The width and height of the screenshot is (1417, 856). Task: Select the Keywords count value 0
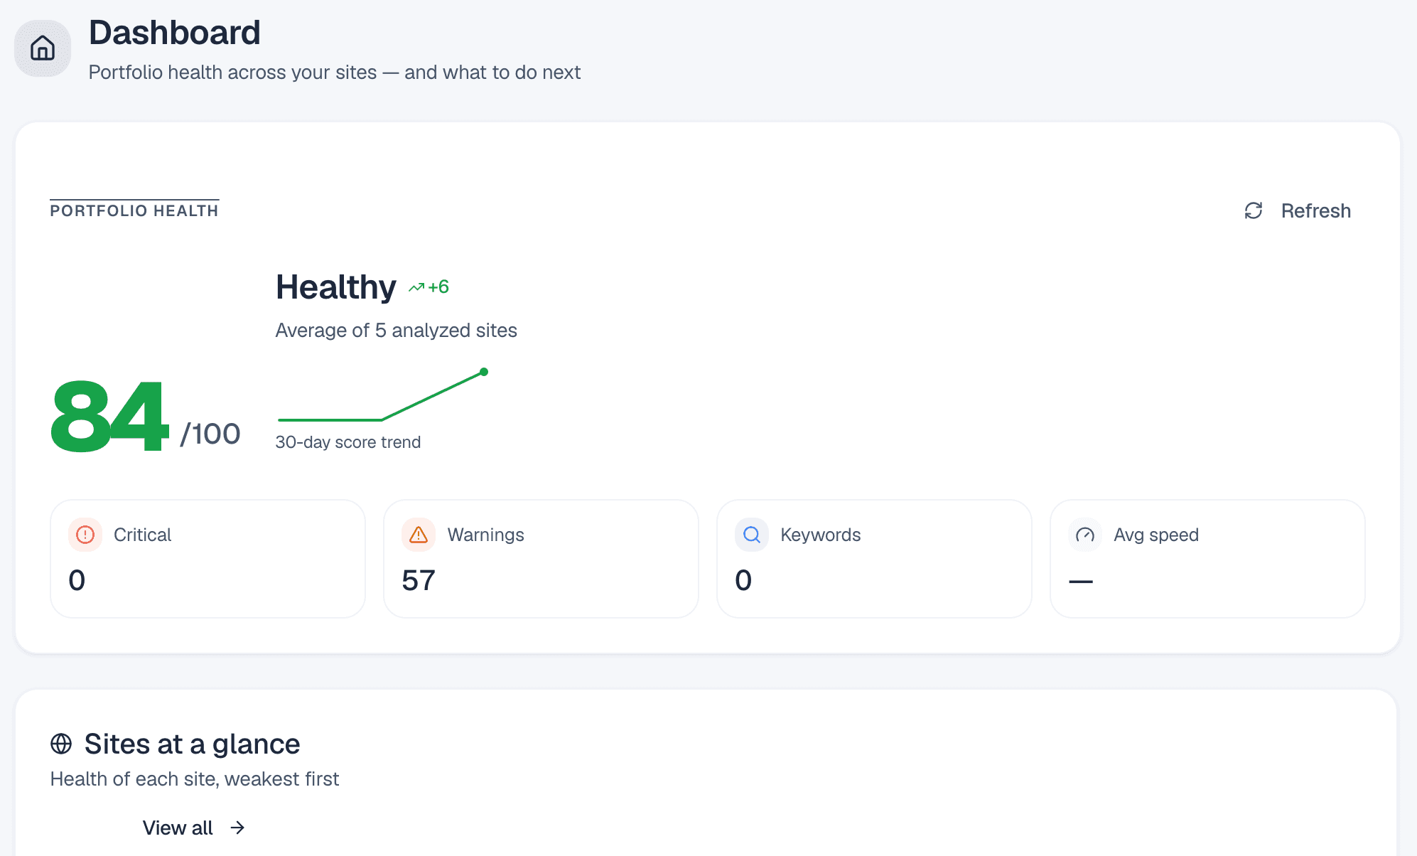coord(743,580)
